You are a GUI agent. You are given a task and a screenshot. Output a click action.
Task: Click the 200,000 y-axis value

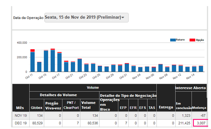coord(22,57)
